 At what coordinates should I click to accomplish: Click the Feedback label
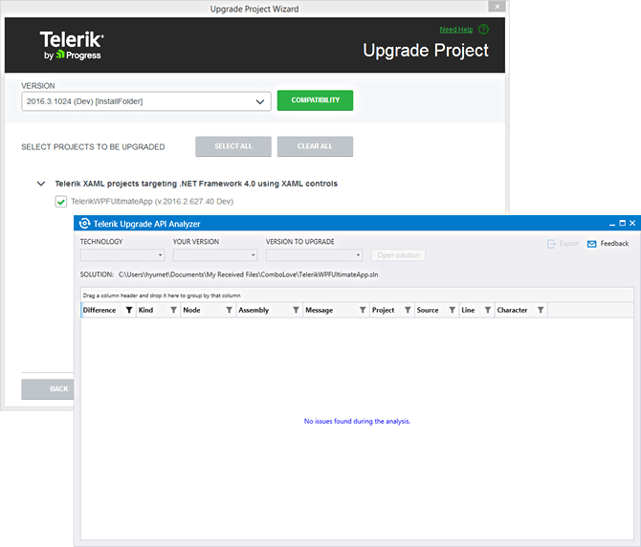point(614,244)
